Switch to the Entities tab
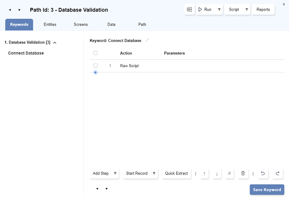 coord(50,24)
